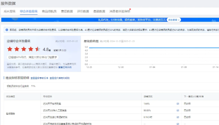The height and width of the screenshot is (125, 219).
Task: Open the 查看应用示例 link
Action: coord(65,67)
